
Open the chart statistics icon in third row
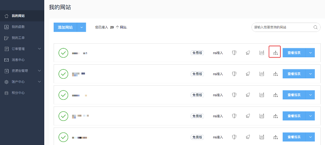[x=262, y=95]
